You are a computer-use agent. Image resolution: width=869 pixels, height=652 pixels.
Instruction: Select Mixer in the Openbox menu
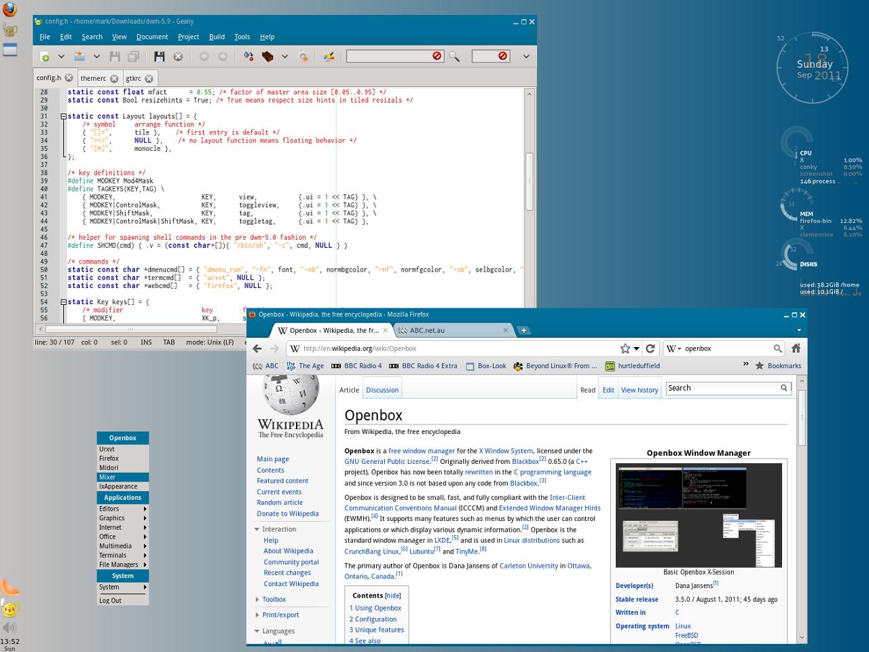[123, 477]
